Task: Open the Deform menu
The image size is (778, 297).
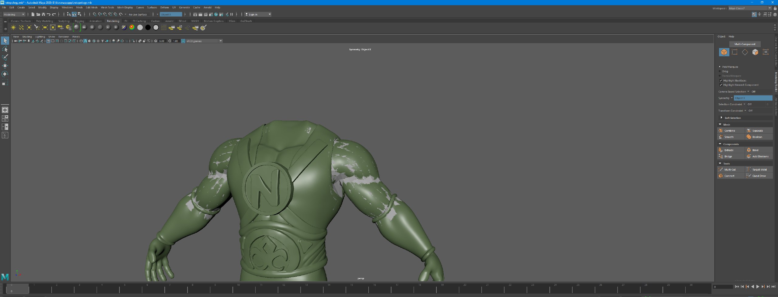Action: 164,7
